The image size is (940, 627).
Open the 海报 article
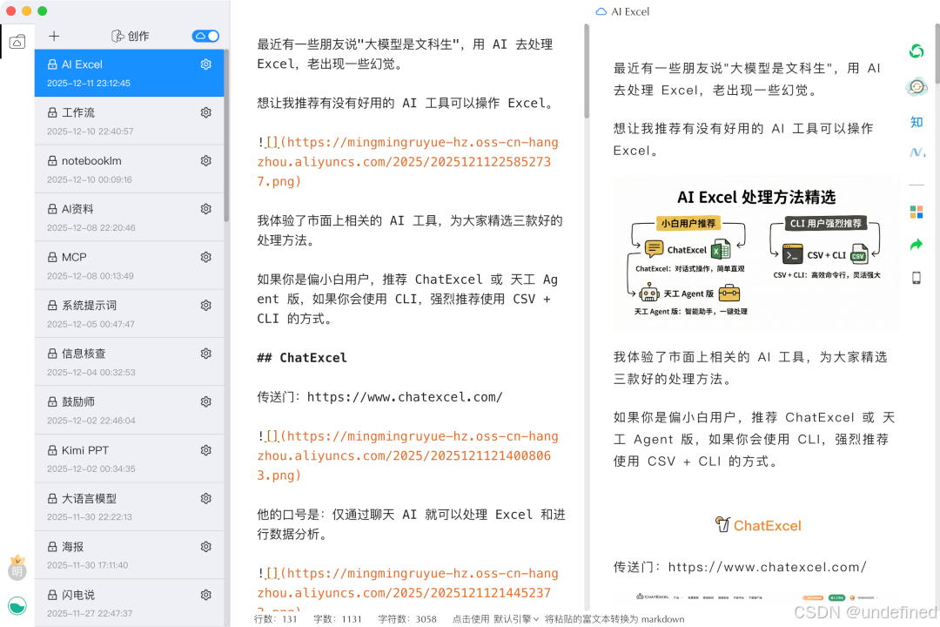[129, 555]
